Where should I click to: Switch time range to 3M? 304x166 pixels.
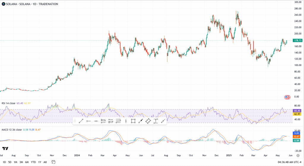pyautogui.click(x=21, y=162)
